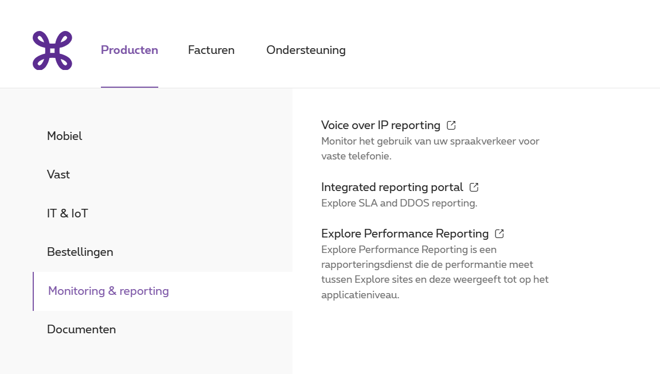Open the Voice over IP reporting link
Screen dimensions: 660x374
[380, 125]
